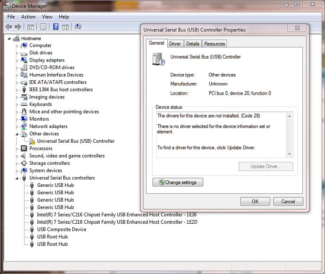This screenshot has width=325, height=274.
Task: Select the Monitors category icon
Action: 24,119
